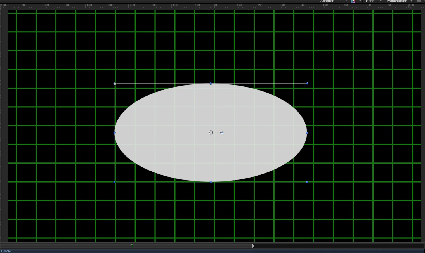This screenshot has height=253, width=425.
Task: Click the rotation handle beside the anchor point
Action: pos(222,133)
